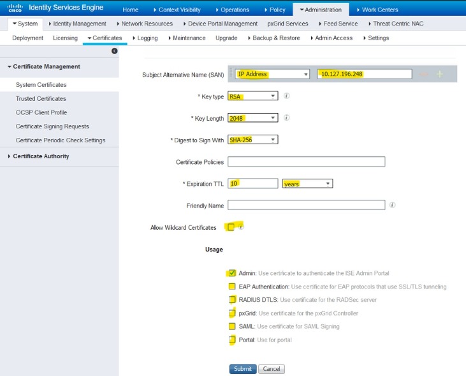Open the Network Resources submenu

(x=145, y=24)
